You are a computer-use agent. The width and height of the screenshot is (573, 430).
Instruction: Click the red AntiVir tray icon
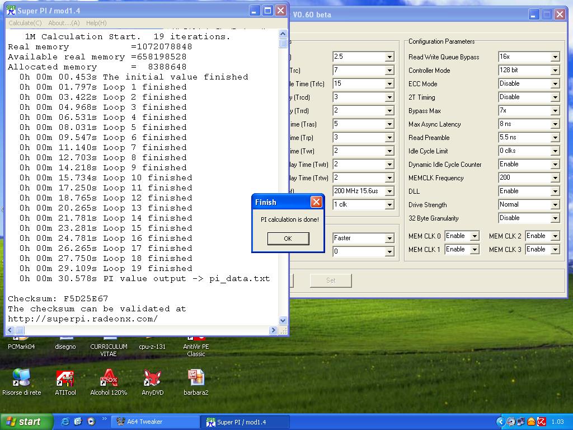click(542, 422)
